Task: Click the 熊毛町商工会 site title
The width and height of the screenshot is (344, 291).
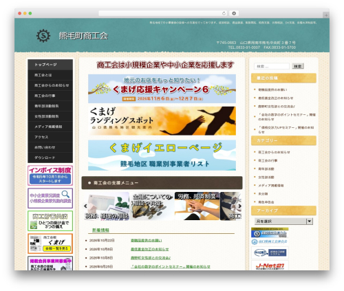Action: (x=83, y=36)
